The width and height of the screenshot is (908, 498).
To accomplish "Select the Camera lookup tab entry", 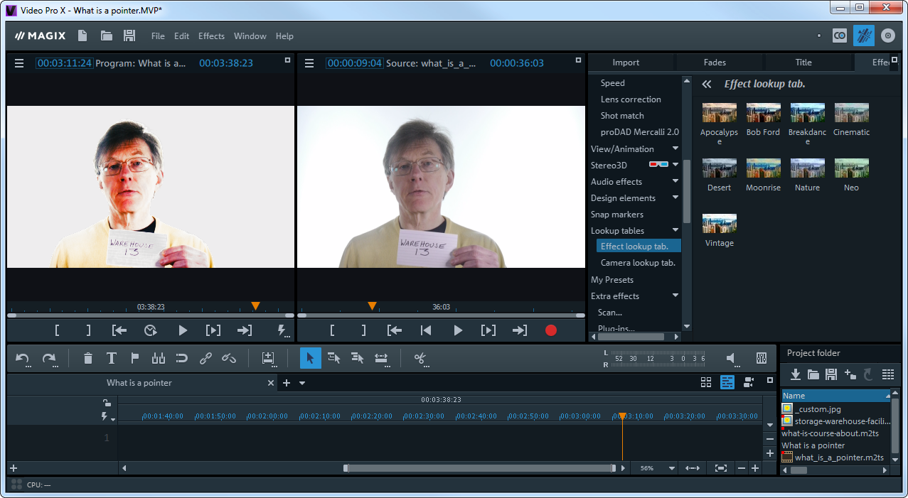I will pos(638,262).
